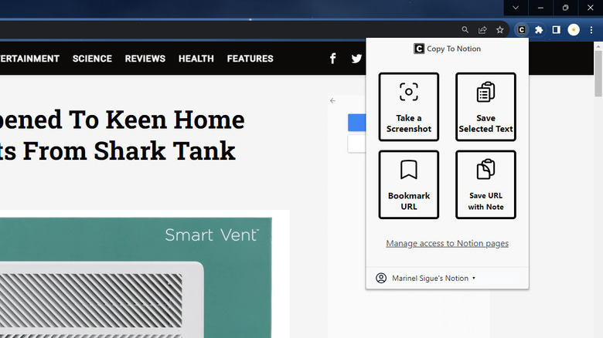Choose Bookmark URL in Copy To Notion
The image size is (603, 338).
409,184
